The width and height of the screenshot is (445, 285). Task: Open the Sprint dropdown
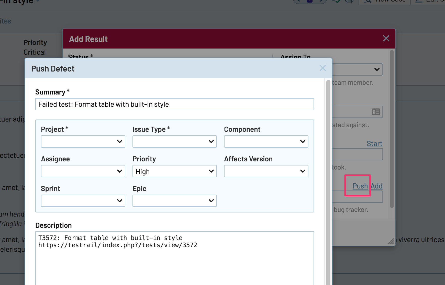83,201
